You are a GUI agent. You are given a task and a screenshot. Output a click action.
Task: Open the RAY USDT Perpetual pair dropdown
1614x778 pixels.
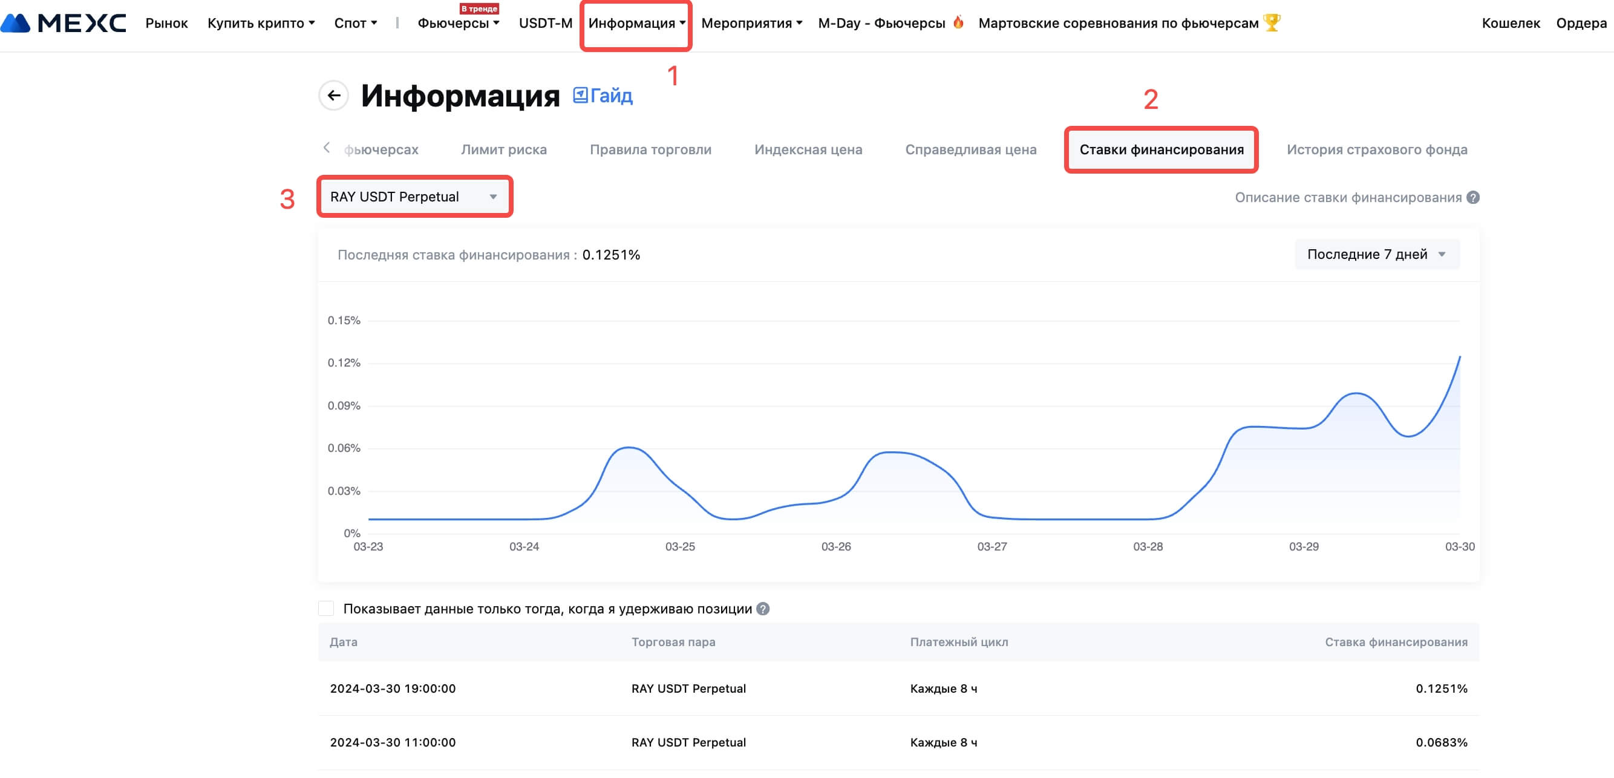pos(414,197)
